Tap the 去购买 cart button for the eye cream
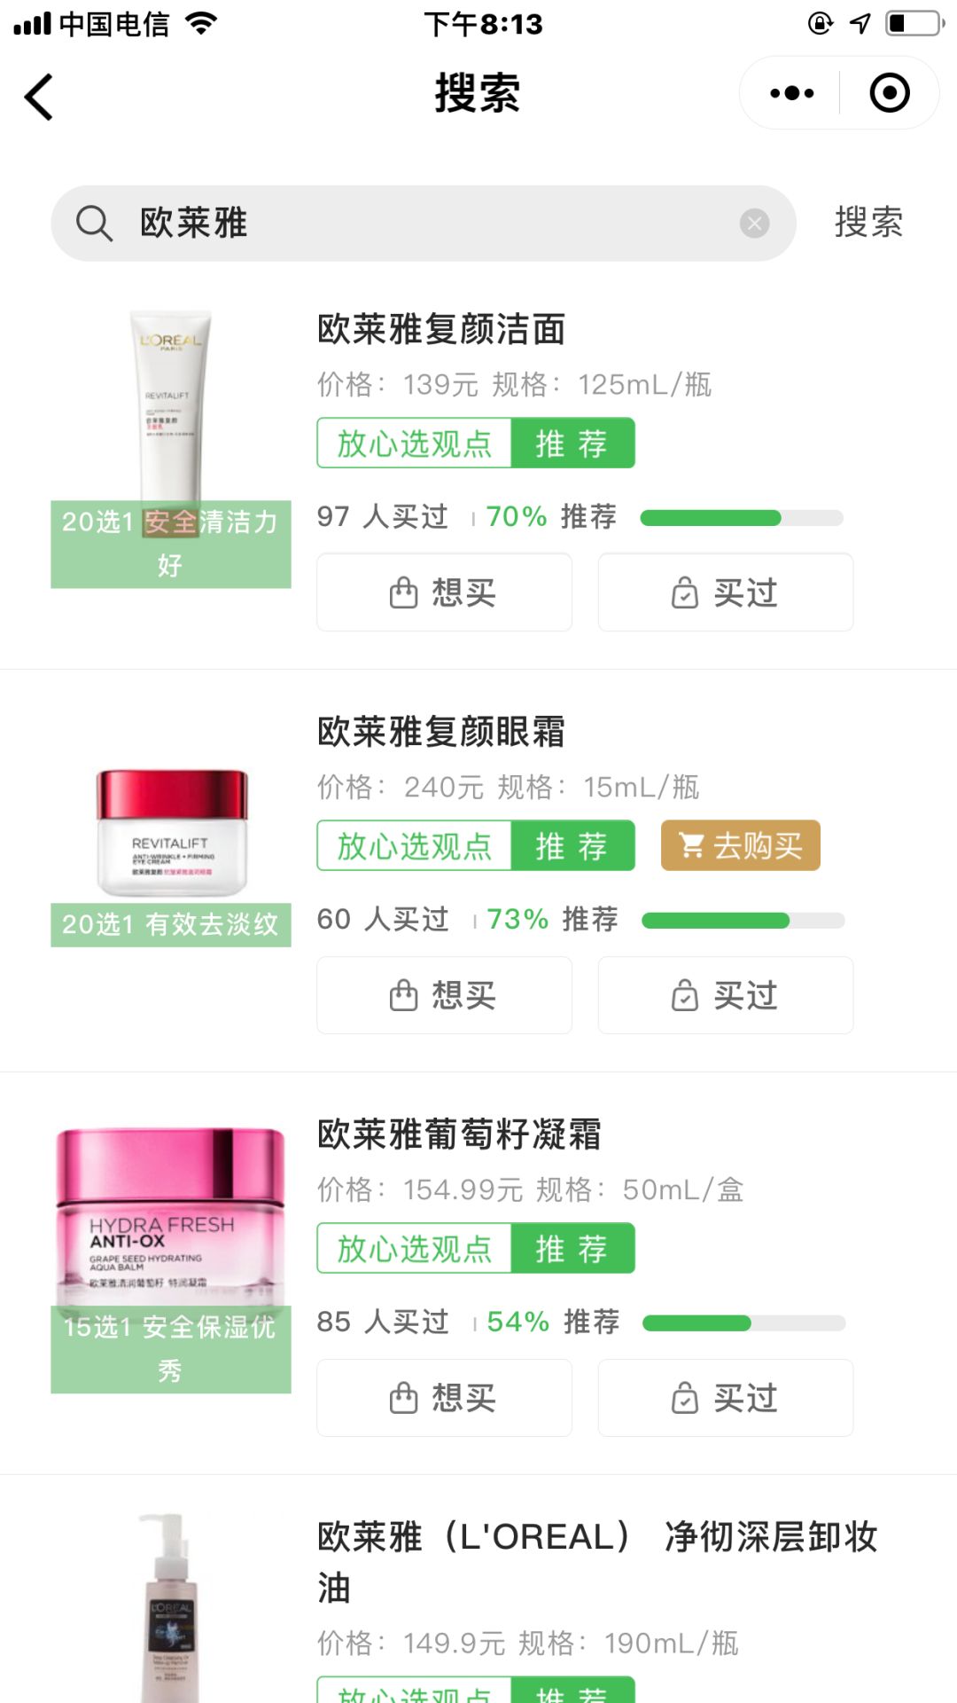This screenshot has width=957, height=1703. pyautogui.click(x=740, y=845)
